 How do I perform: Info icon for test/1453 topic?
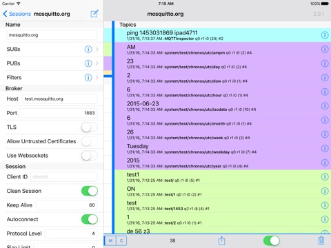tap(325, 205)
